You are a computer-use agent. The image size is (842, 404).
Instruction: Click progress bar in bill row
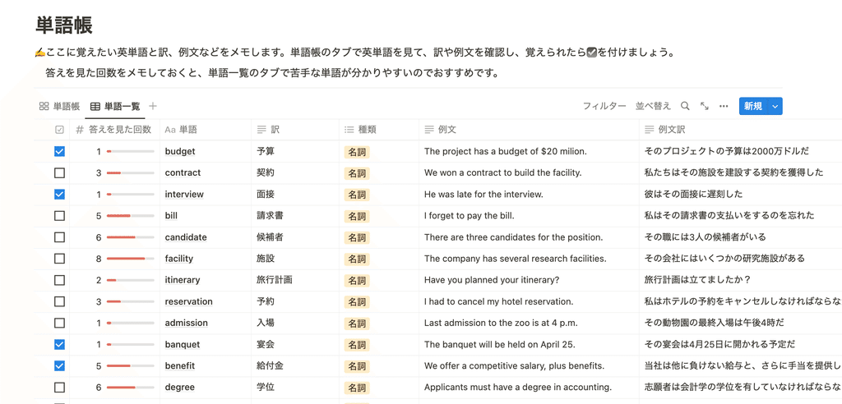click(131, 216)
